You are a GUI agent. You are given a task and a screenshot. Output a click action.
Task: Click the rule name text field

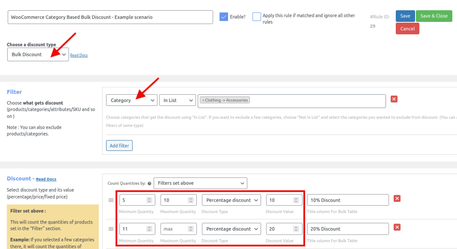tap(110, 17)
